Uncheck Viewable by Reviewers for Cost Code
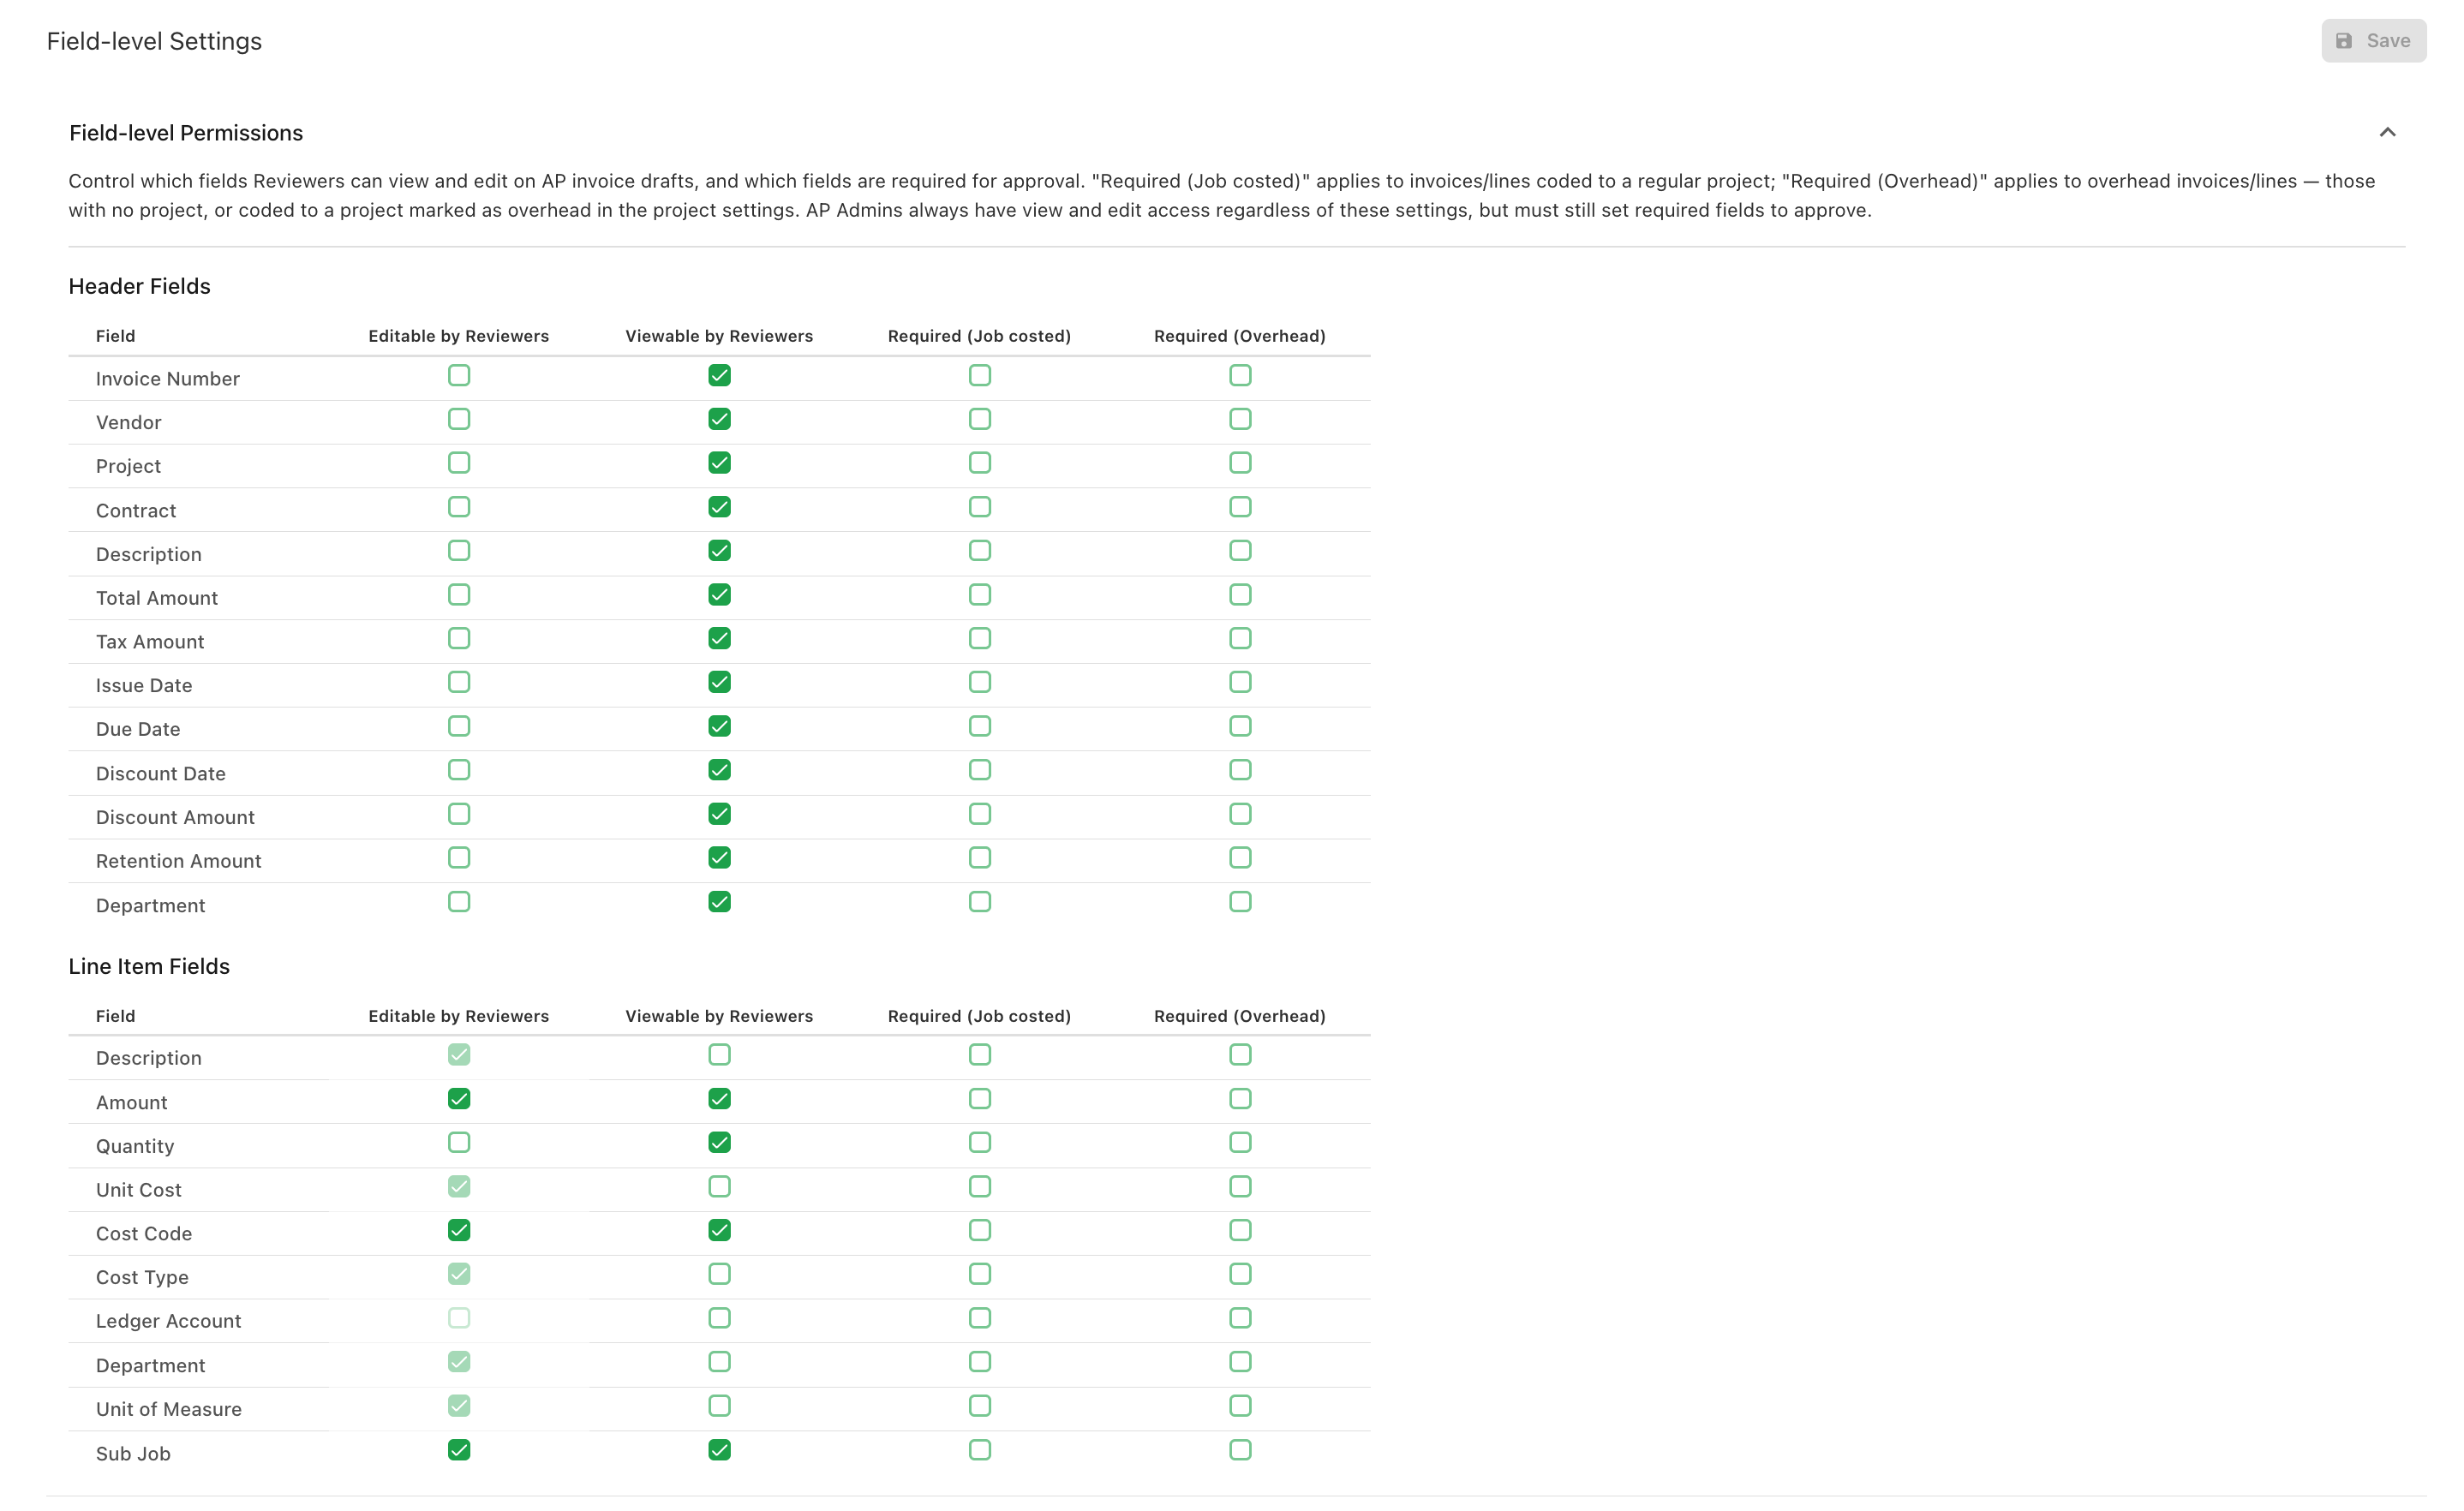This screenshot has height=1511, width=2464. [x=719, y=1230]
